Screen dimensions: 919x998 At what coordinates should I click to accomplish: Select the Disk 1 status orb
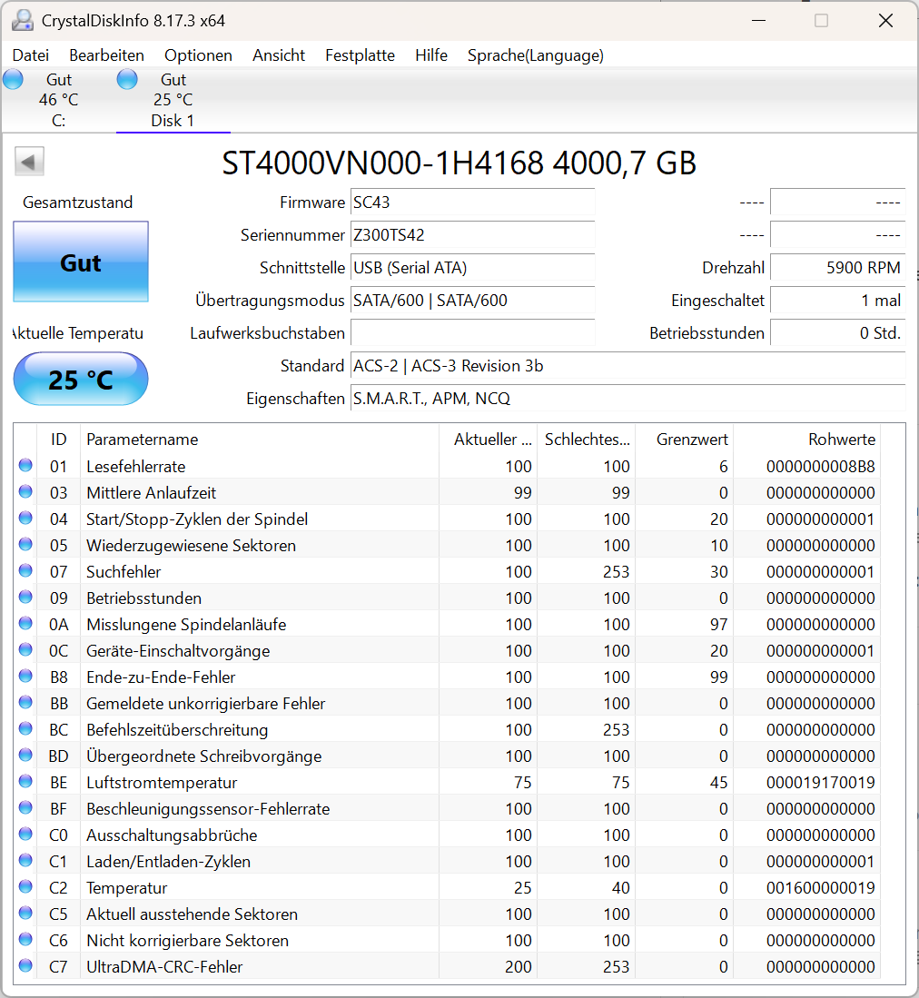tap(127, 80)
